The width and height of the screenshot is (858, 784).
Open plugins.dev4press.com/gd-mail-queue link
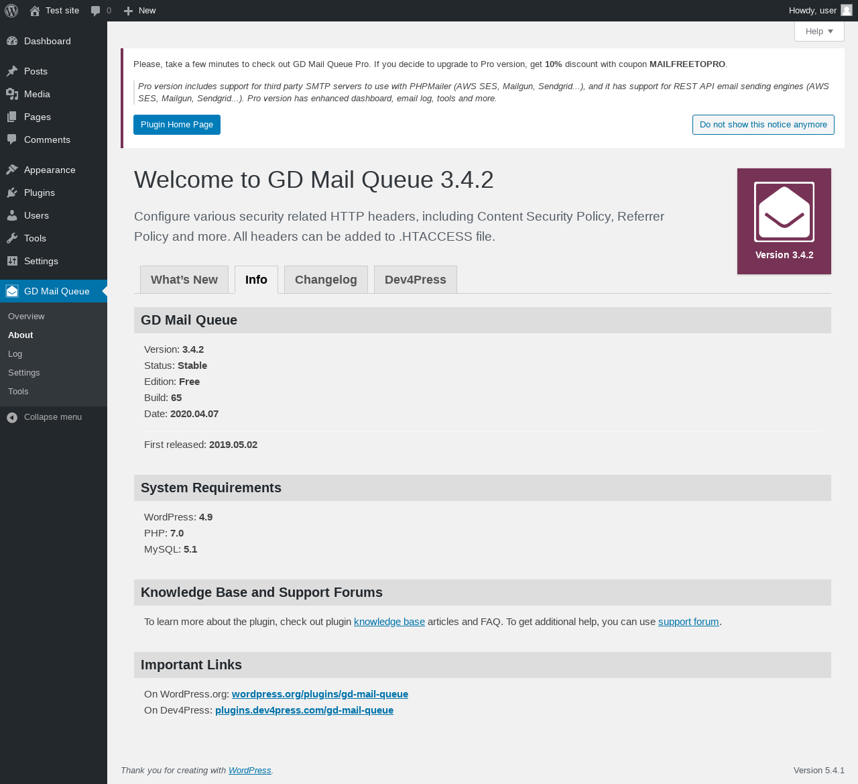point(304,710)
